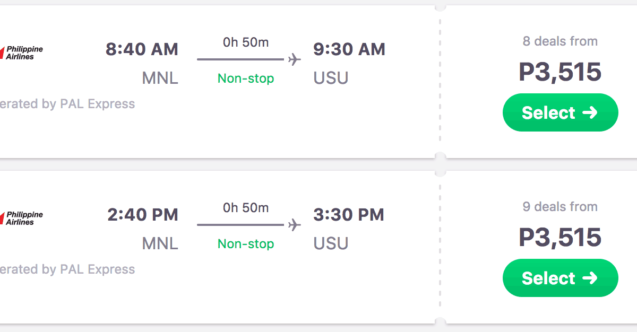The image size is (637, 332).
Task: Click the 3:30 PM arrival time
Action: coord(348,215)
